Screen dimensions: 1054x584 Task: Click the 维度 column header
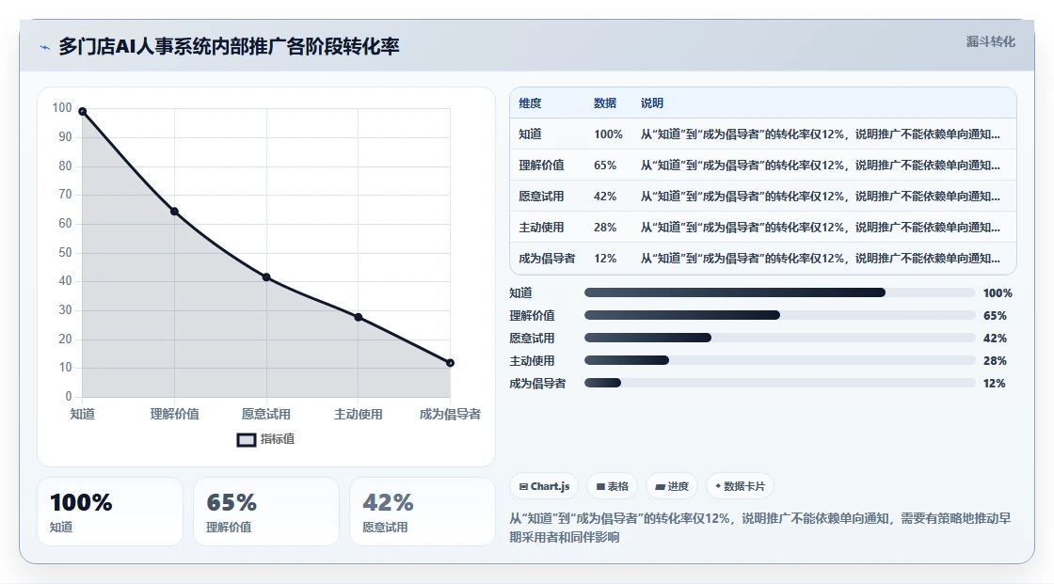tap(530, 103)
